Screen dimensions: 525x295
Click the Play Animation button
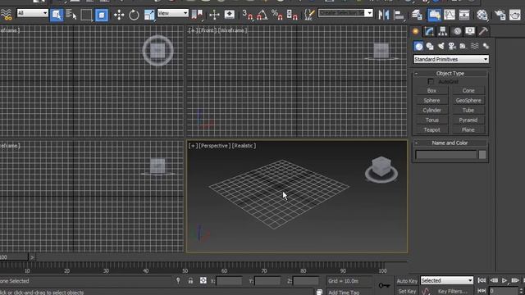504,280
